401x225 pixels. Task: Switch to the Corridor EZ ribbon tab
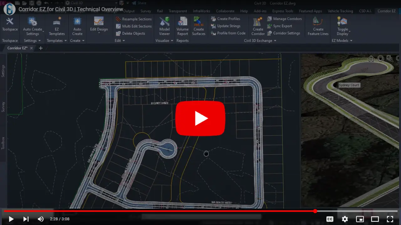(387, 11)
